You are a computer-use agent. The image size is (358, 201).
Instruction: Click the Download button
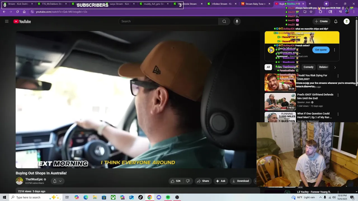click(241, 181)
